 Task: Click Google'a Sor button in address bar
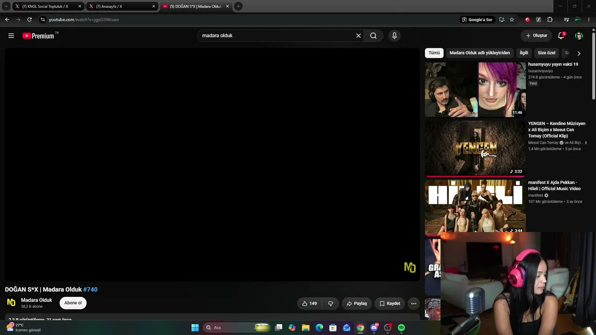477,20
